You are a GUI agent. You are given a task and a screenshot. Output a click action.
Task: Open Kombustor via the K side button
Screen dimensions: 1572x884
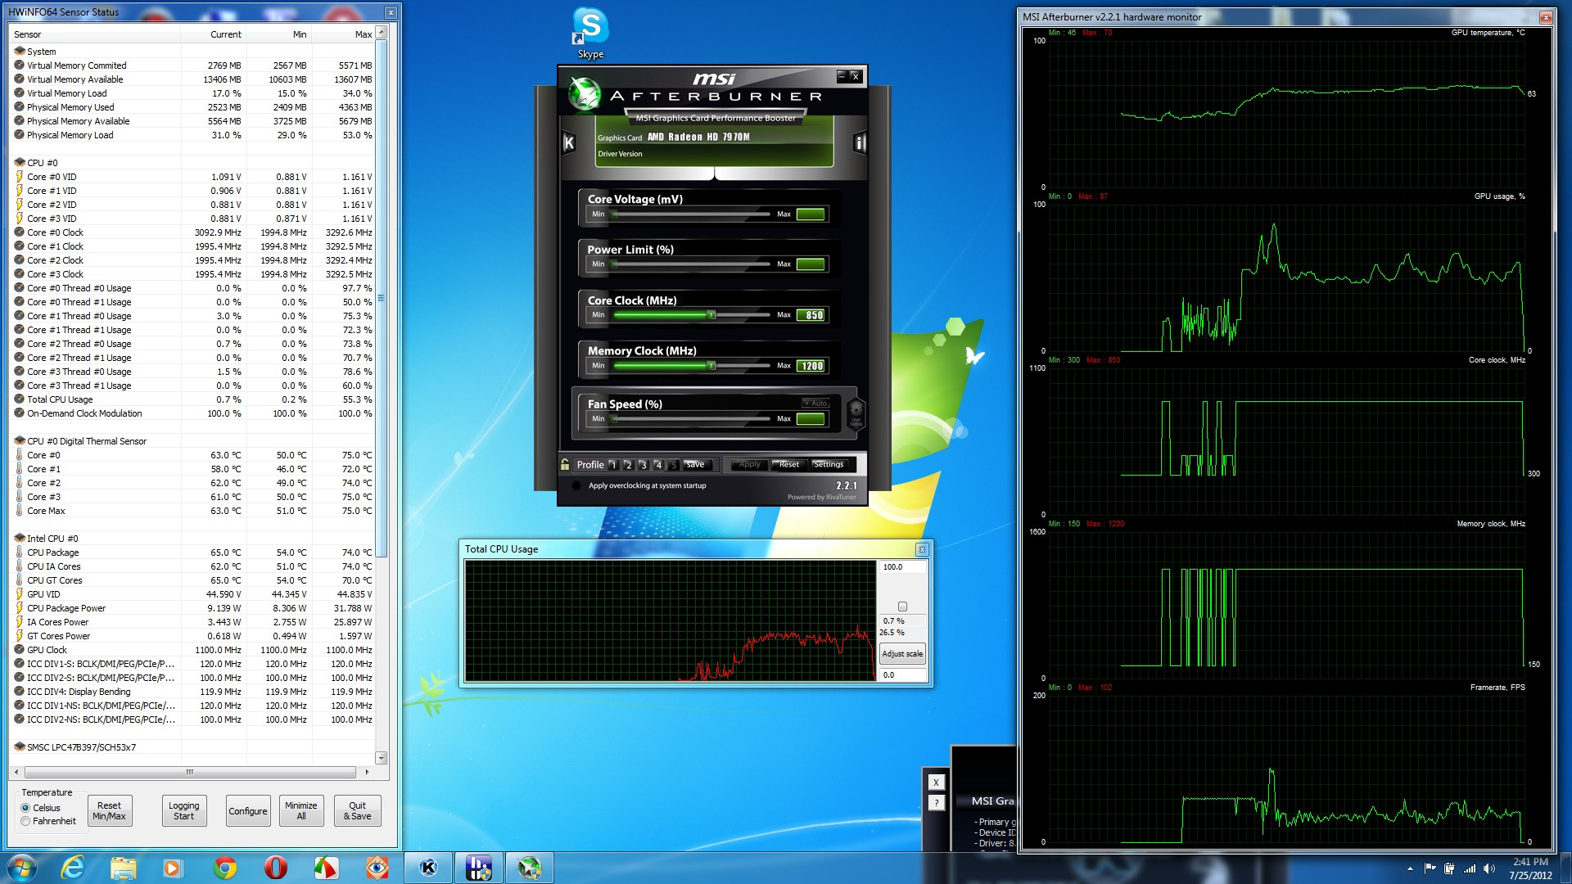pos(569,143)
